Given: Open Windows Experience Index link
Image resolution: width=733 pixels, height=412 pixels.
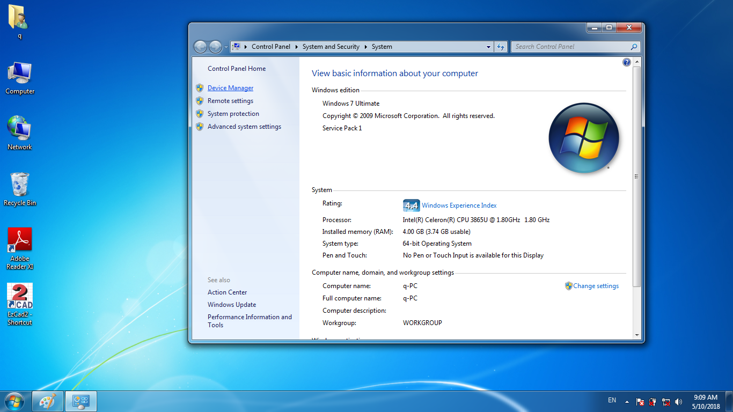Looking at the screenshot, I should [459, 205].
